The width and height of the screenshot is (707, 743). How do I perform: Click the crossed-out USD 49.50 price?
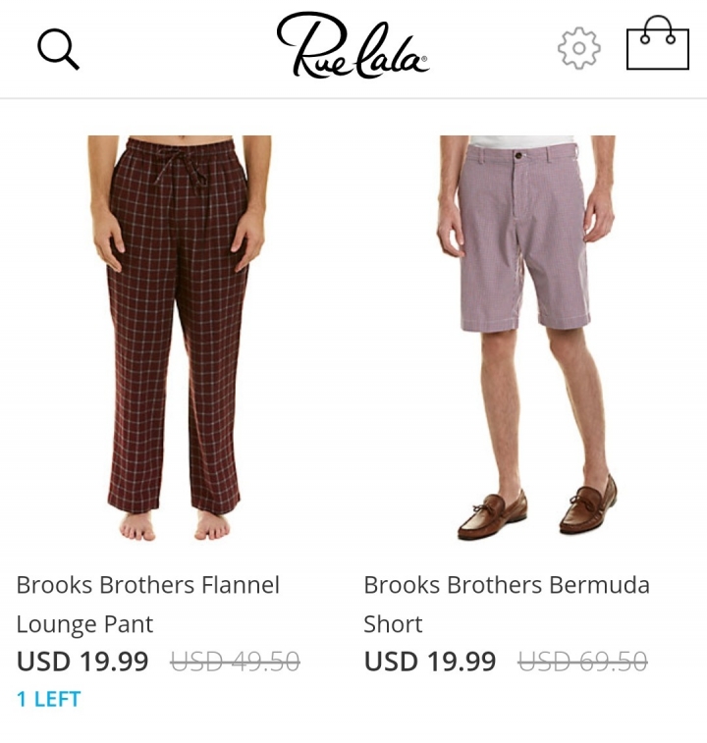pyautogui.click(x=236, y=662)
